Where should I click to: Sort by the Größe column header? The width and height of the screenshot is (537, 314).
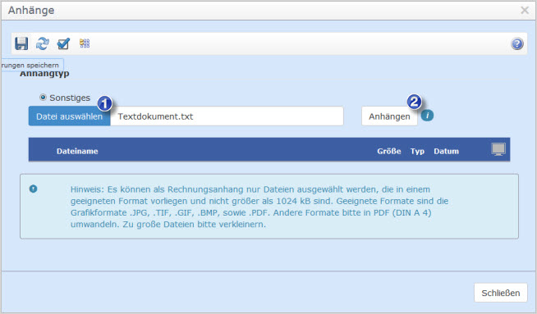click(x=389, y=151)
